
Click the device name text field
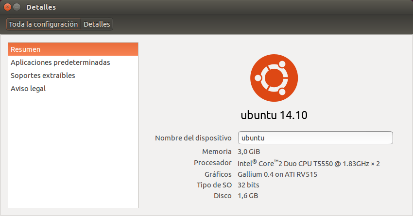click(x=315, y=138)
